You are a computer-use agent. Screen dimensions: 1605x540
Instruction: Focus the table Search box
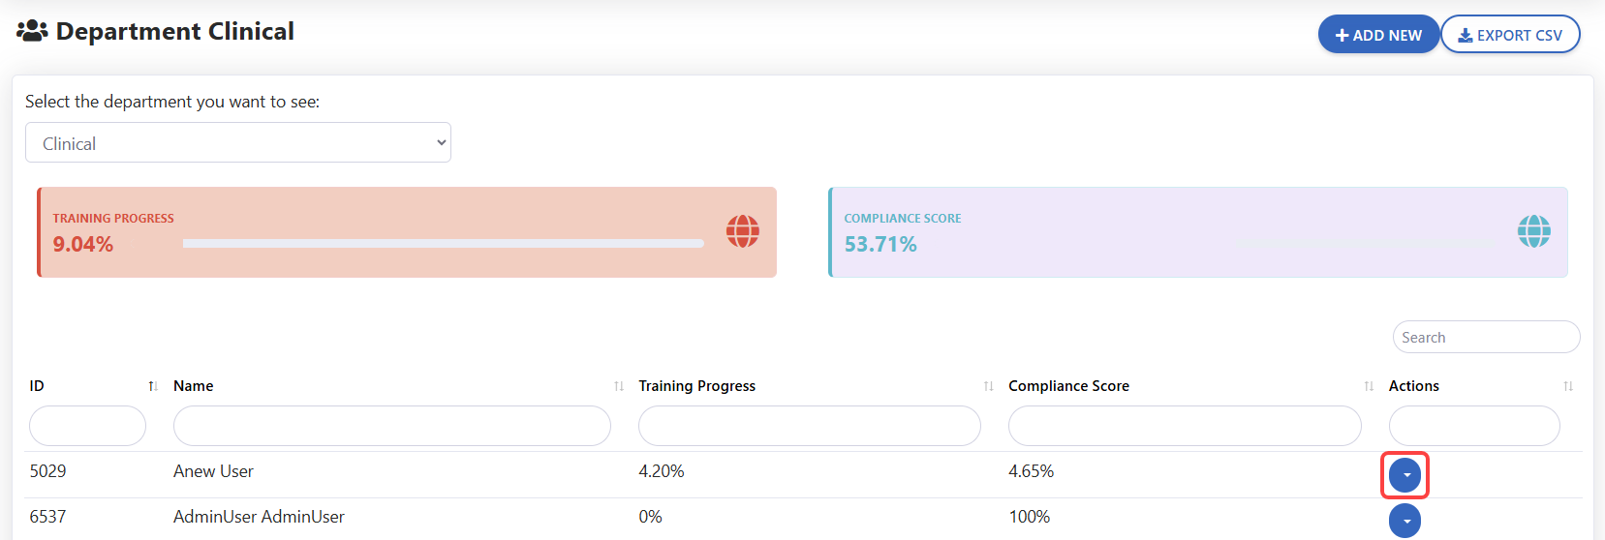1486,337
